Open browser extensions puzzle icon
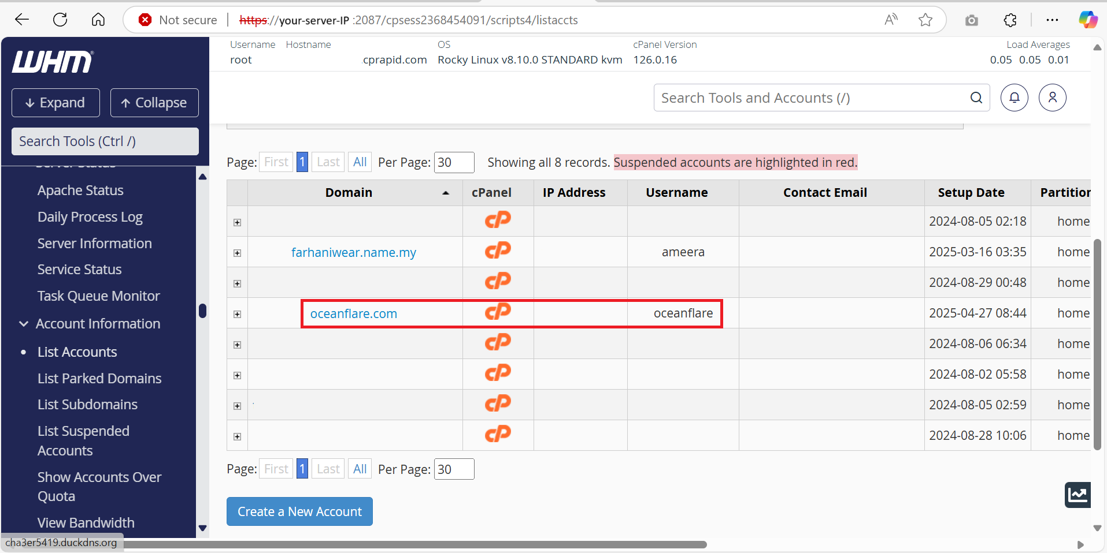 click(x=1010, y=20)
